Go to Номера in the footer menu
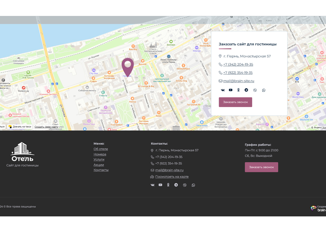The width and height of the screenshot is (326, 227). coord(100,154)
